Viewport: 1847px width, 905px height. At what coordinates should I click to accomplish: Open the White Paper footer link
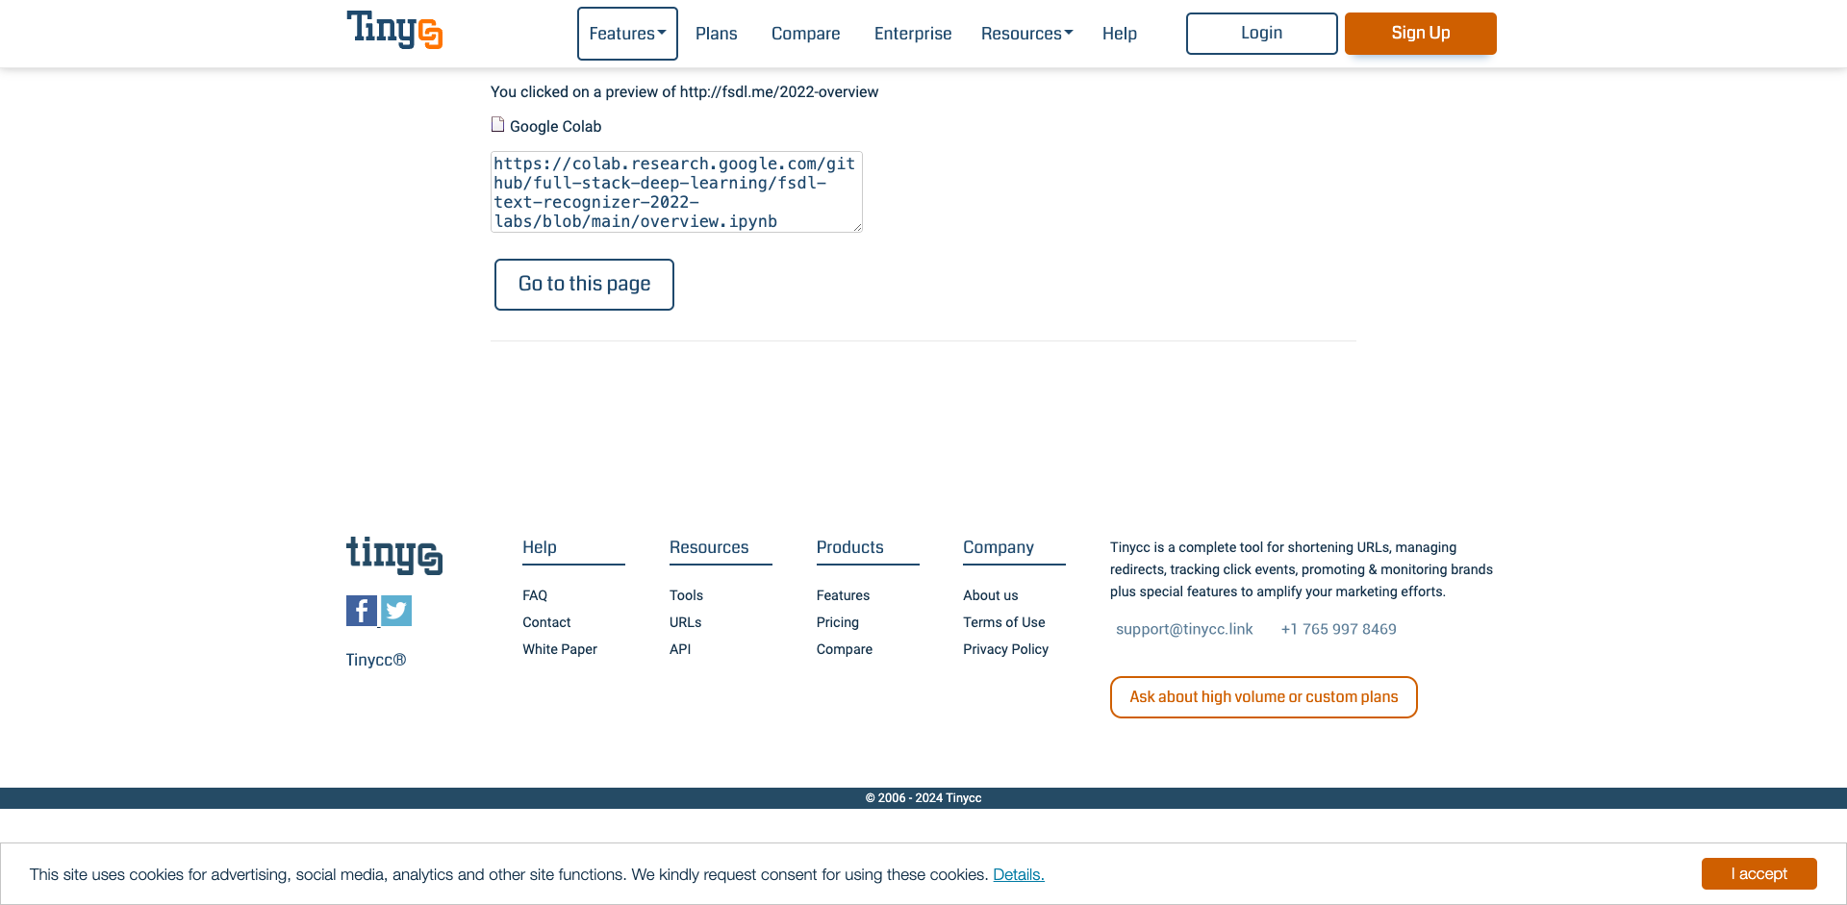pos(560,649)
